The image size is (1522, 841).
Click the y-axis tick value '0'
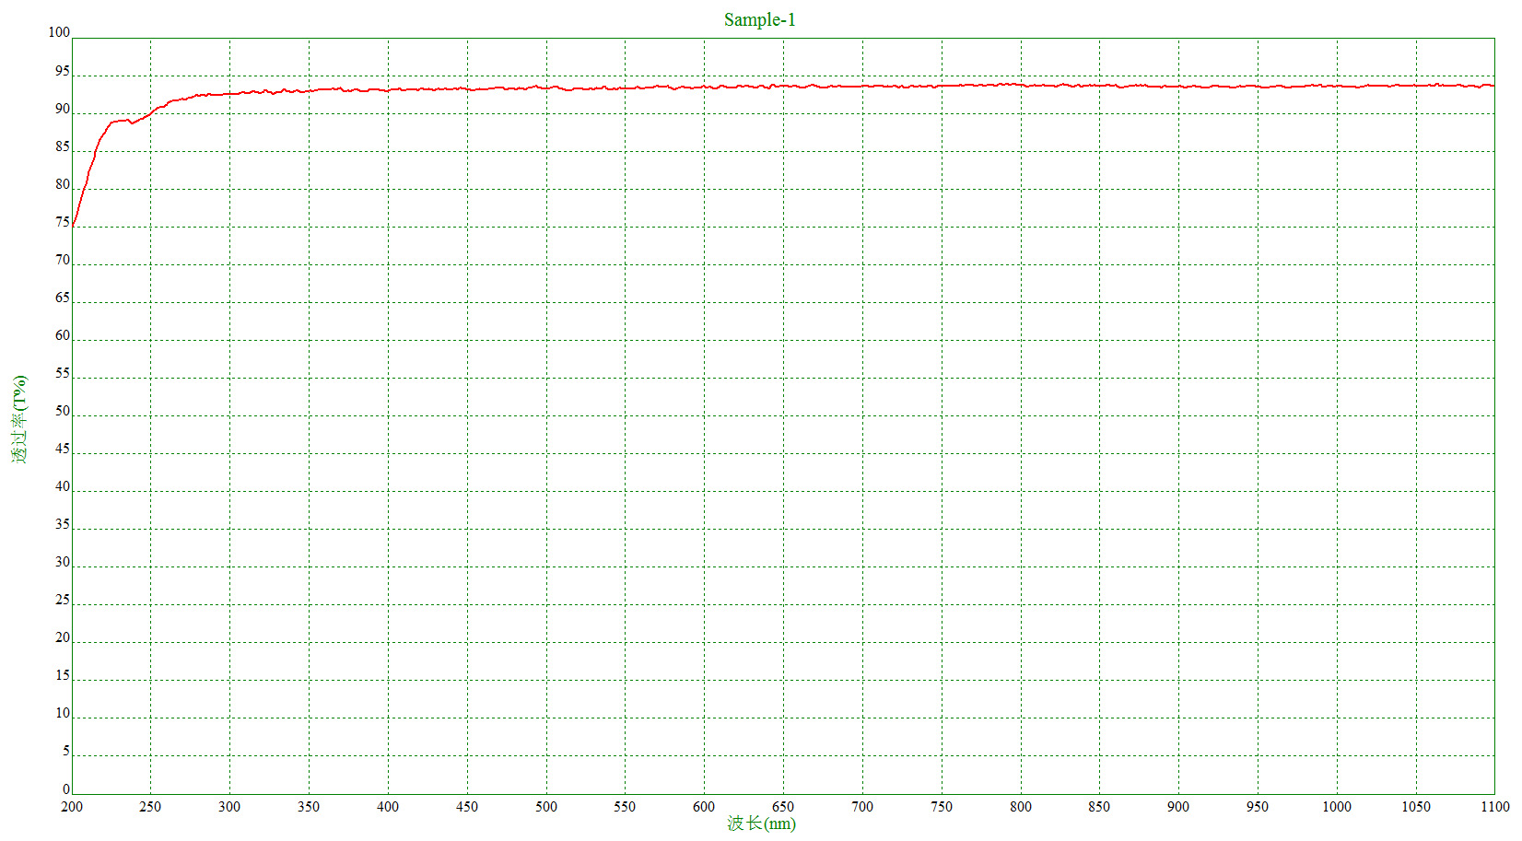(x=66, y=789)
